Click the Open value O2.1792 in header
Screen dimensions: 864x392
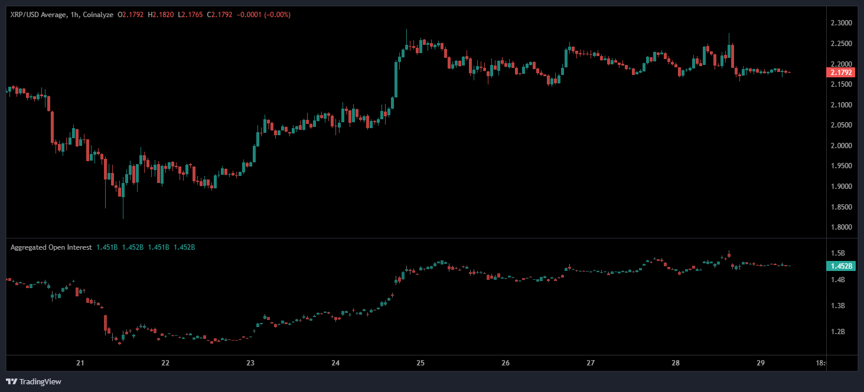133,14
